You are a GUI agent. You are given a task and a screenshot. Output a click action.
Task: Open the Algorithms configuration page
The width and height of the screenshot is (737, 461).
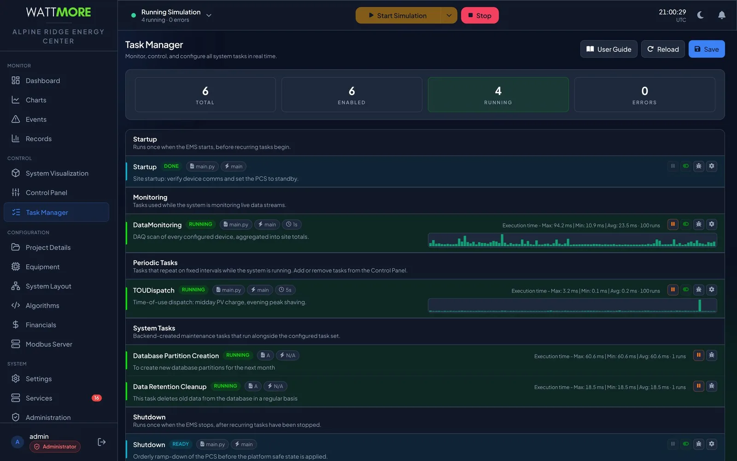56,306
